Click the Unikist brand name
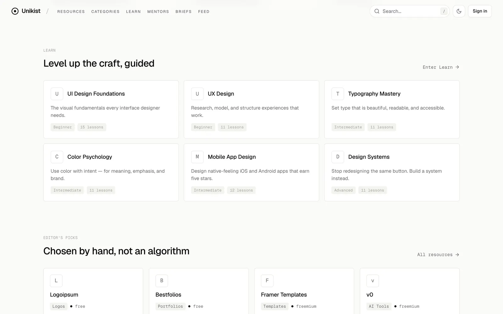The height and width of the screenshot is (314, 503). 31,11
